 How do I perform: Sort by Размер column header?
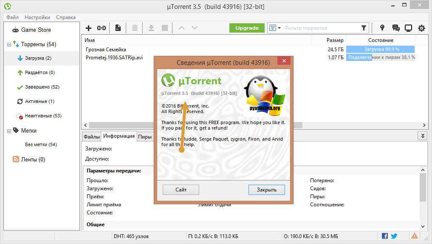click(335, 40)
